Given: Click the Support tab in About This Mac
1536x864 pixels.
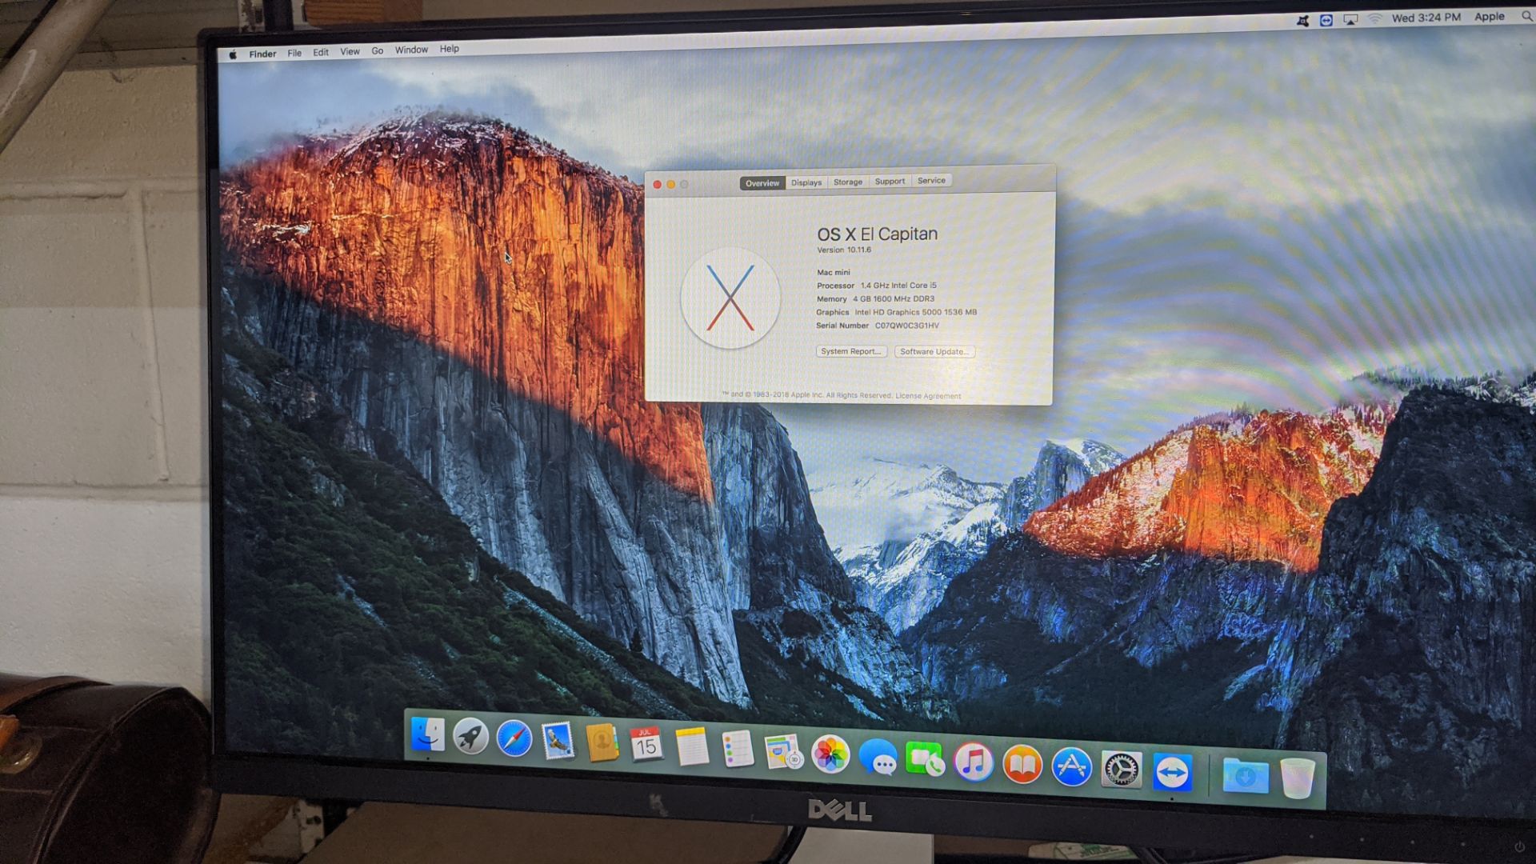Looking at the screenshot, I should [890, 180].
